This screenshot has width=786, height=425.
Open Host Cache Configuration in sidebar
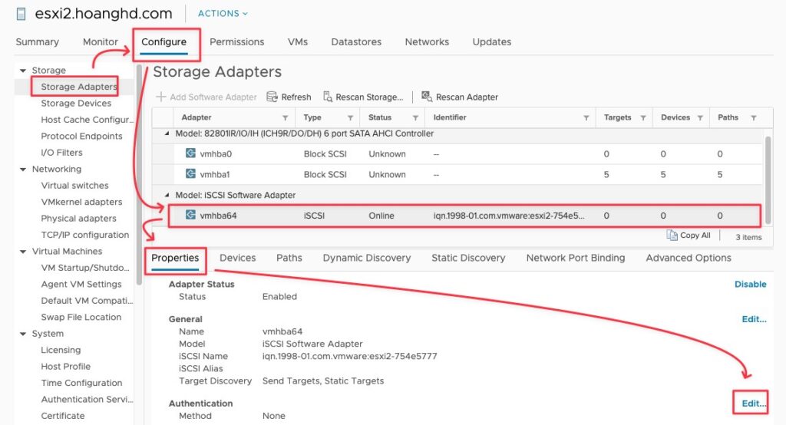(88, 120)
